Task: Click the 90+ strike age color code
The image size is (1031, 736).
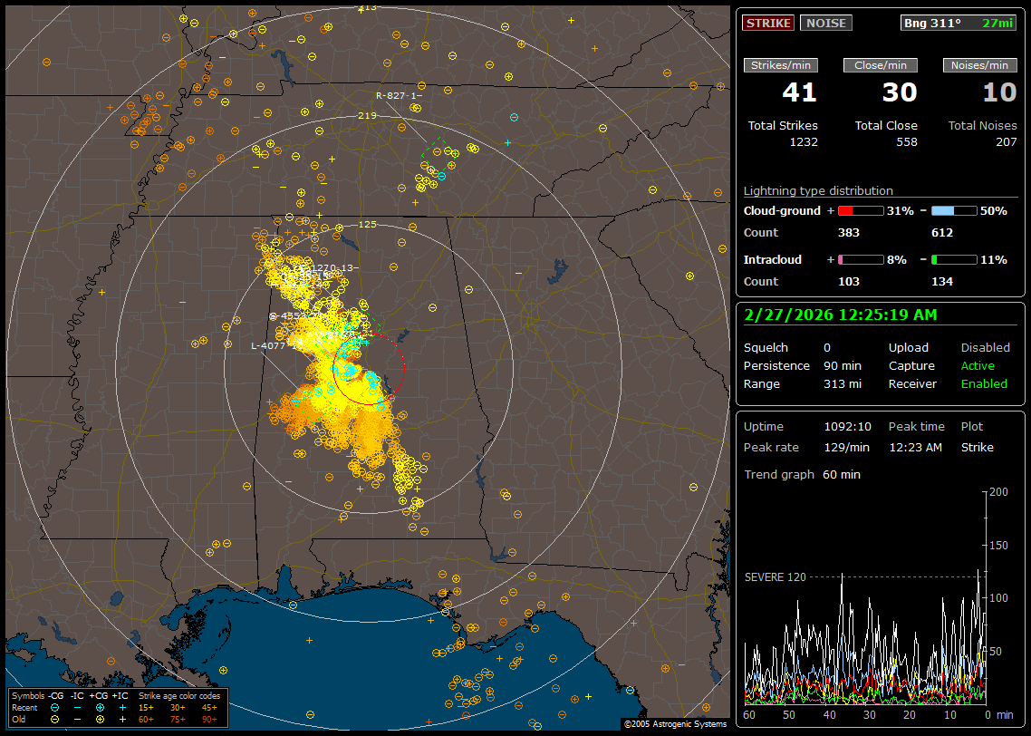Action: [x=209, y=719]
